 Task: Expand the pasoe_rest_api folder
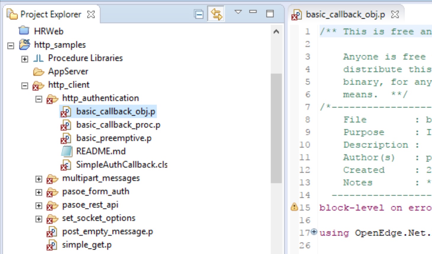point(39,206)
